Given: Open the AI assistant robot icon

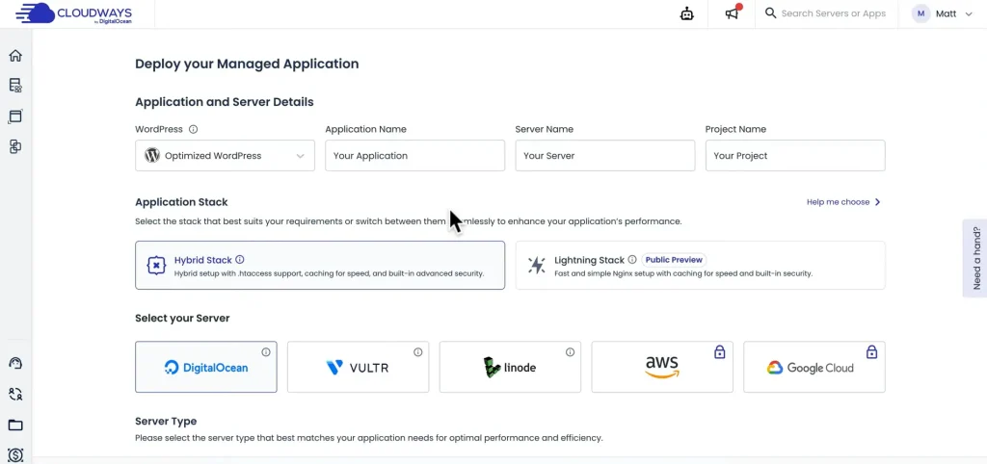Looking at the screenshot, I should (x=686, y=13).
